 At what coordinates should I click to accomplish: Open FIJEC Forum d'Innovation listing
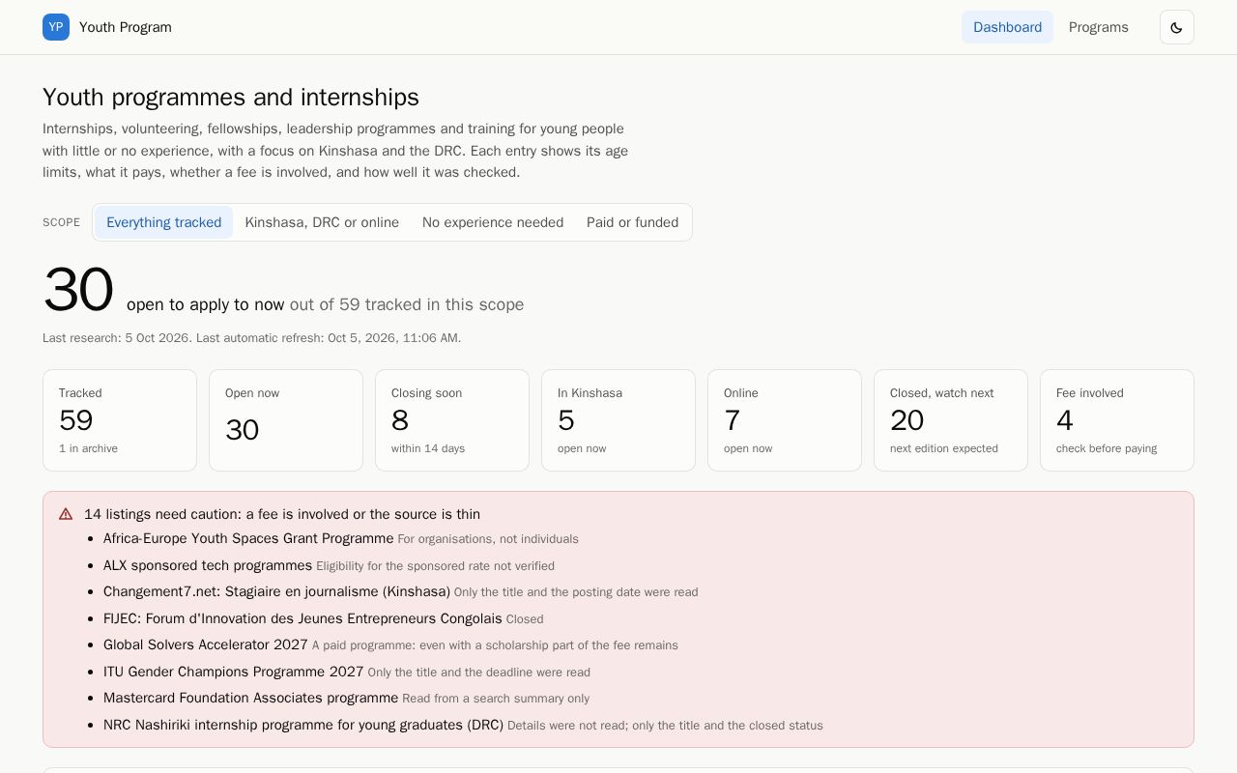tap(302, 618)
